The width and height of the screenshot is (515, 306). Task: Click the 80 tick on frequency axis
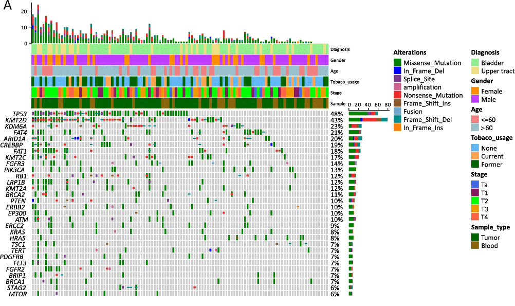pos(388,105)
